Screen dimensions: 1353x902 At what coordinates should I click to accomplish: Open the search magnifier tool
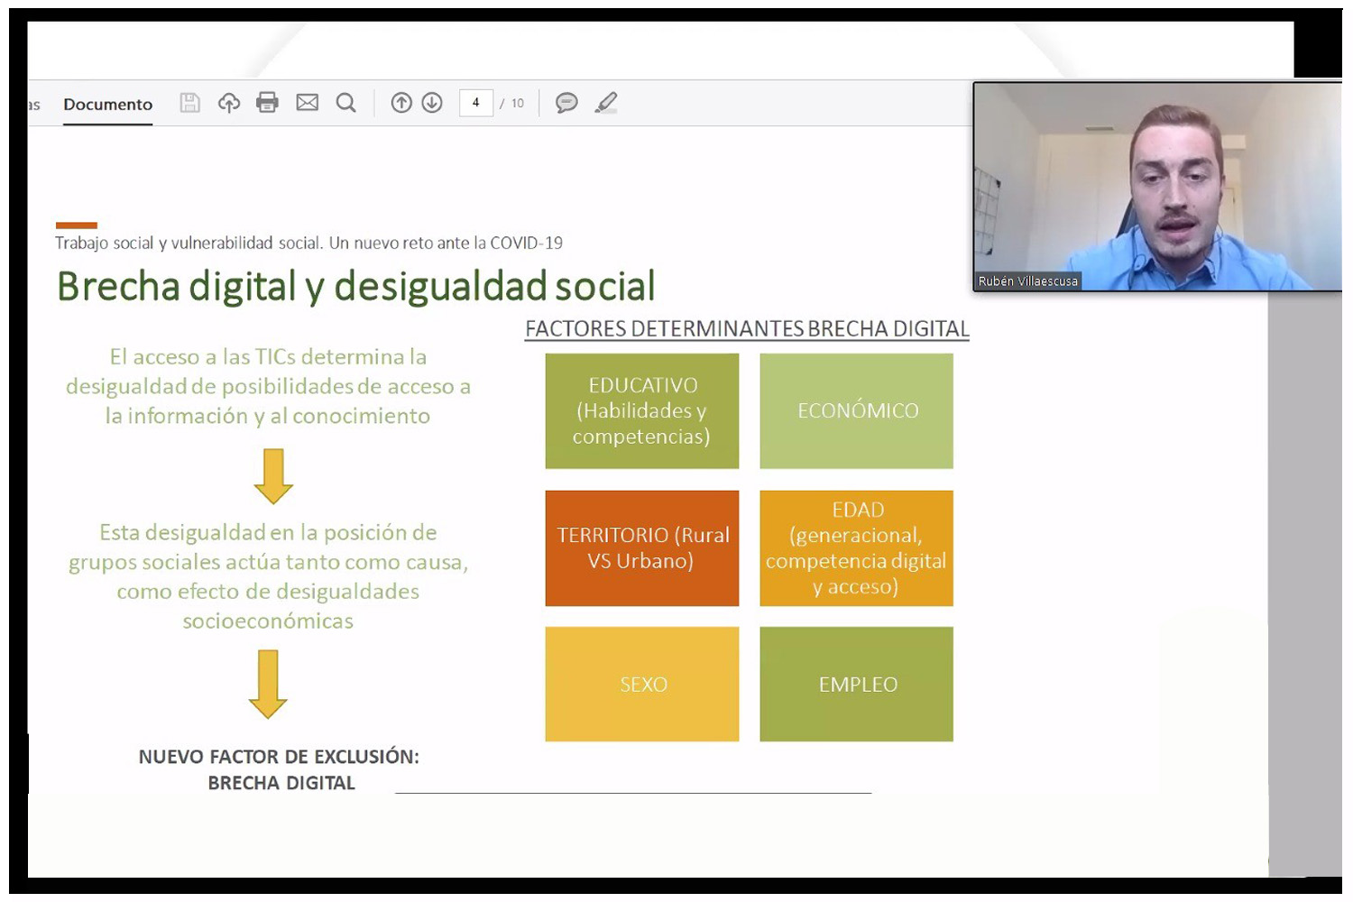point(346,103)
